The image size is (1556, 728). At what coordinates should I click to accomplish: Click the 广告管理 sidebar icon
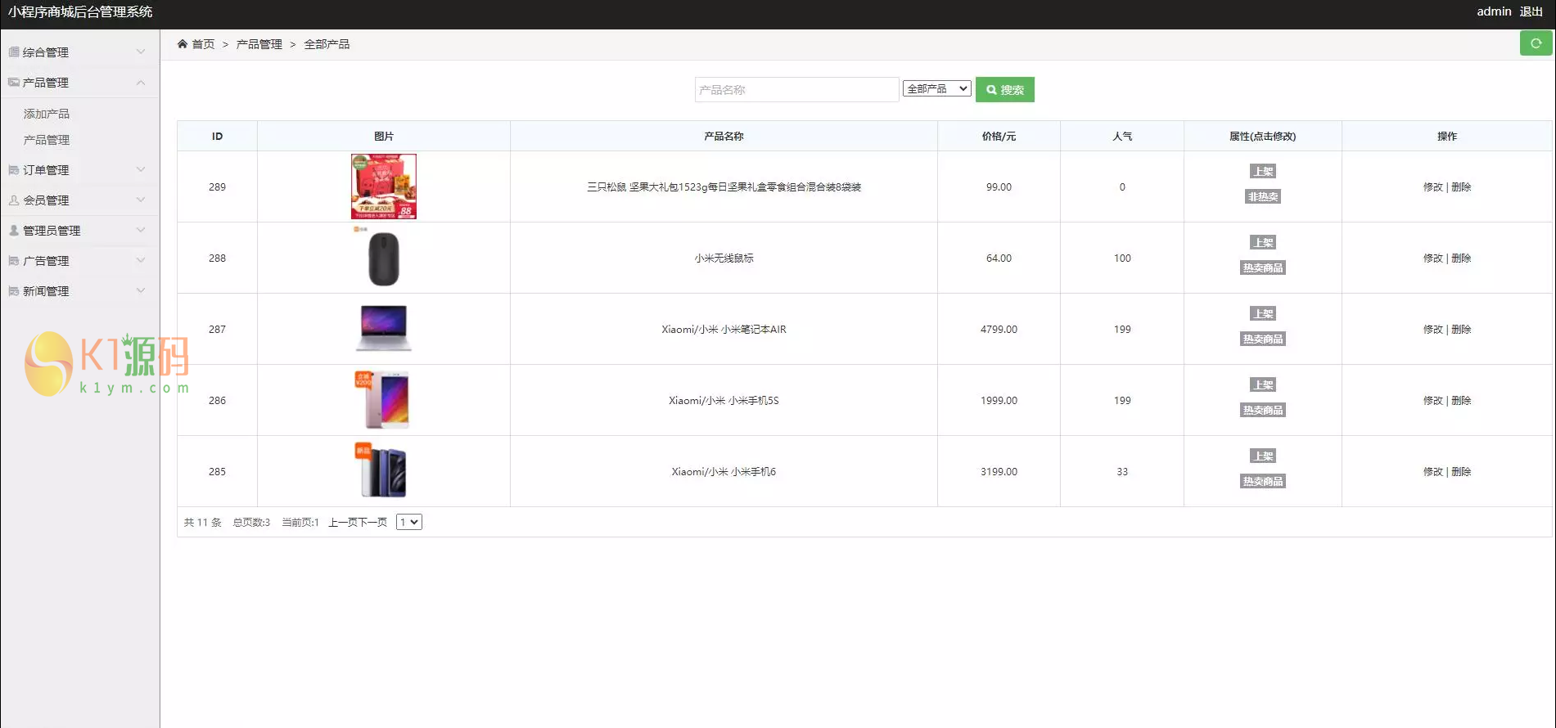[14, 261]
